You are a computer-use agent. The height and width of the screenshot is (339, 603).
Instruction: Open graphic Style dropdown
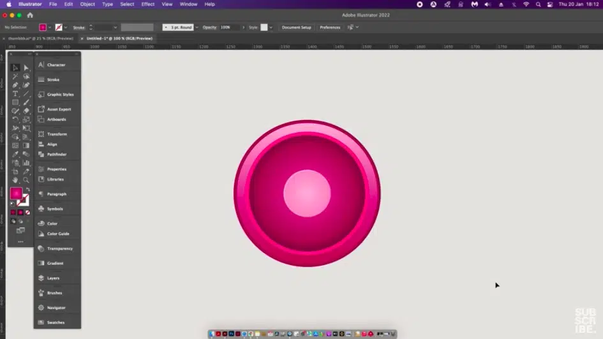[271, 27]
